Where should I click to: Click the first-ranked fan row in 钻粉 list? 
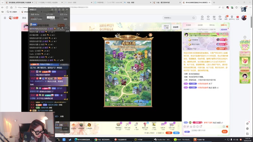(x=206, y=40)
